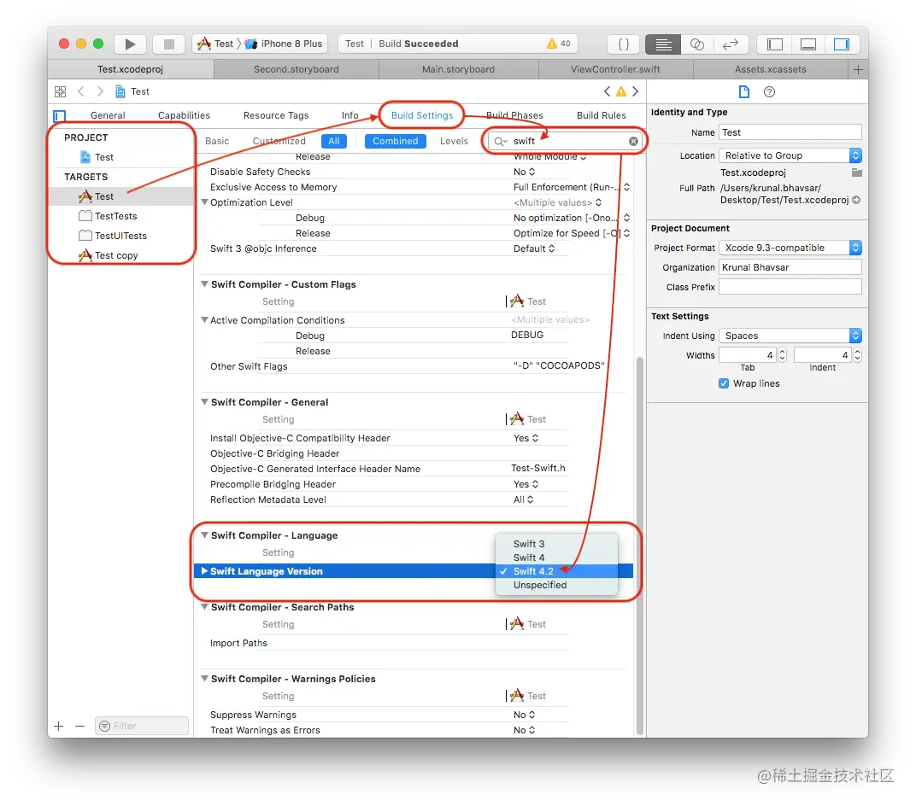Select the Customized settings filter

coord(279,141)
